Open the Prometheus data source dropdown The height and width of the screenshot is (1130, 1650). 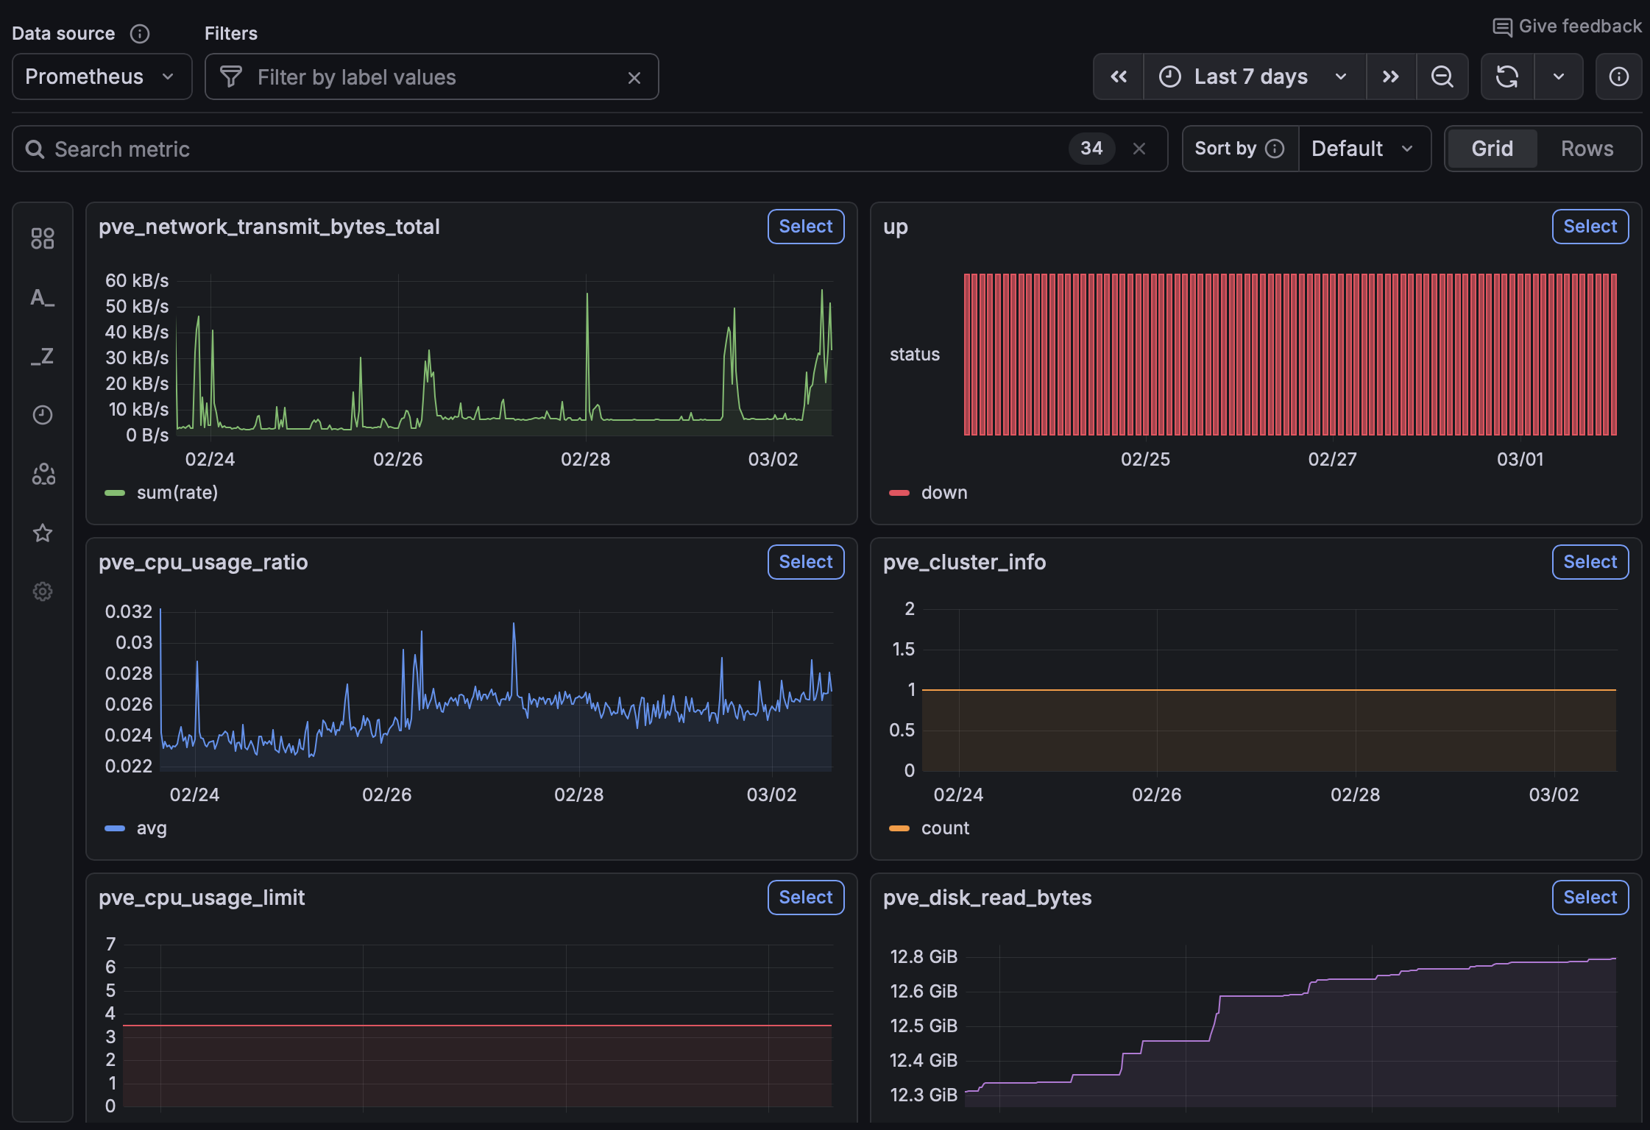click(102, 76)
